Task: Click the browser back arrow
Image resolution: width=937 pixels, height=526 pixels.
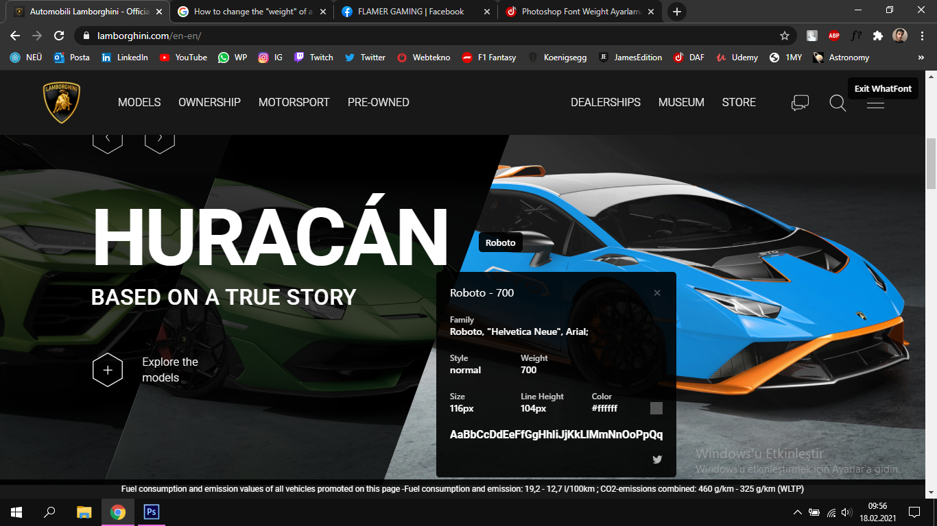Action: [16, 36]
